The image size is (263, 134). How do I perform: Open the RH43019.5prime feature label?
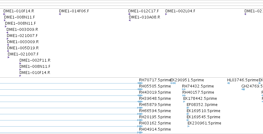click(x=155, y=92)
